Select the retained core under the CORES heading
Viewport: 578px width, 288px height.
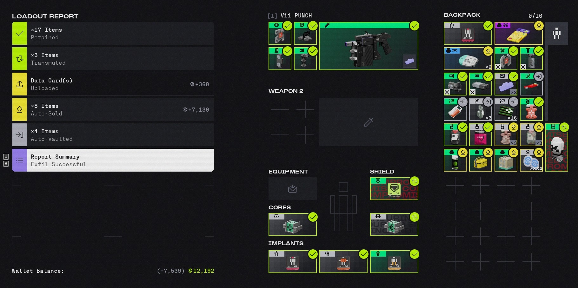(293, 225)
